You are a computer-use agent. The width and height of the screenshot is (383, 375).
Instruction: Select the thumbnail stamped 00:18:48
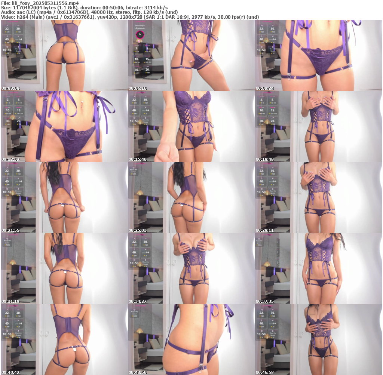point(319,126)
